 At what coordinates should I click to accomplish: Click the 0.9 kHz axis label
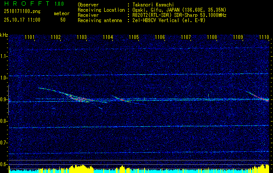point(3,99)
